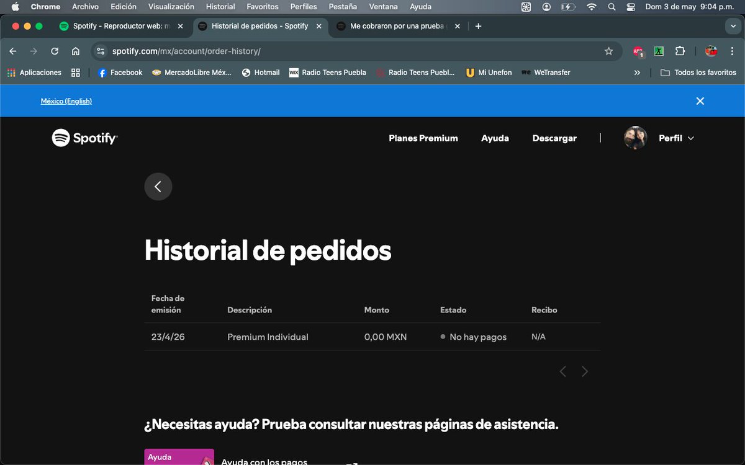Open the Ayuda link in the header
Screen dimensions: 745x465
tap(495, 138)
